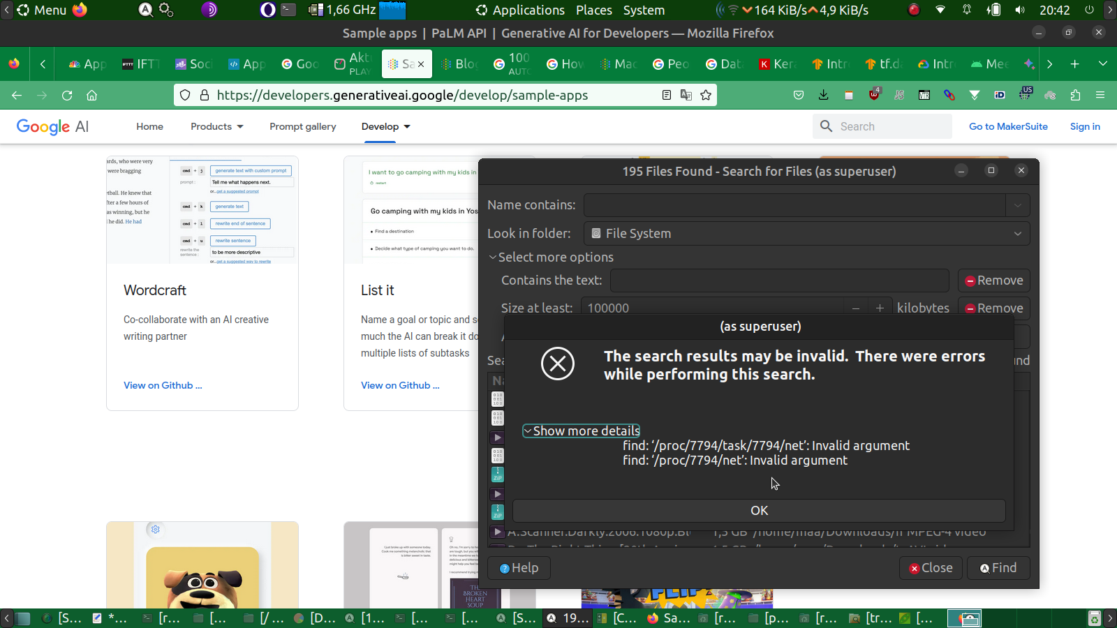Click the Sign in link on Google AI
The height and width of the screenshot is (628, 1117).
1085,126
